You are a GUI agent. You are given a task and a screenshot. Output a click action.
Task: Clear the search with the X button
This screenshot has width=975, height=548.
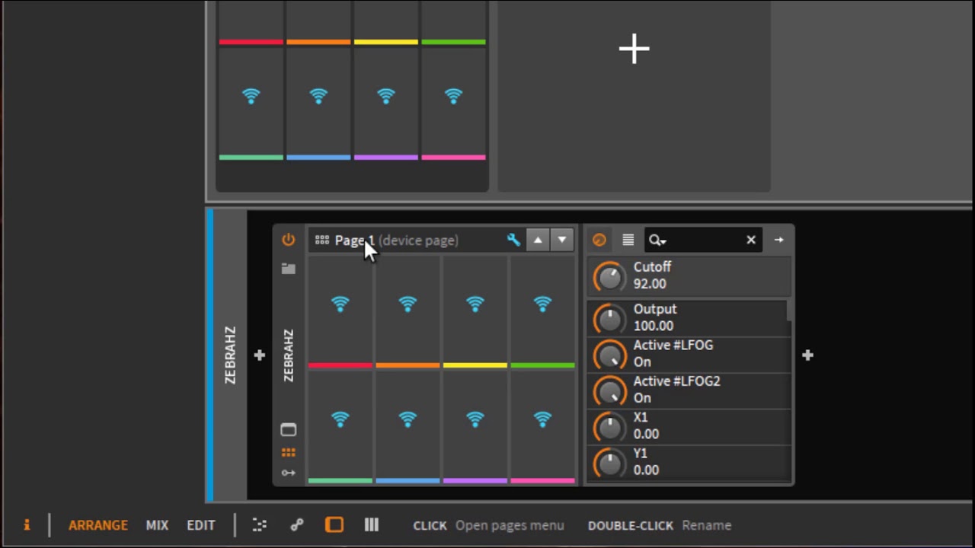[751, 240]
